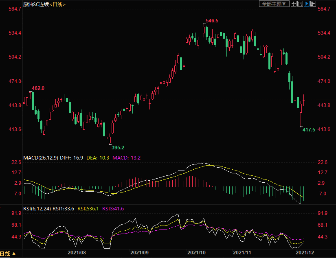Click the 546.5 high price marker

212,20
